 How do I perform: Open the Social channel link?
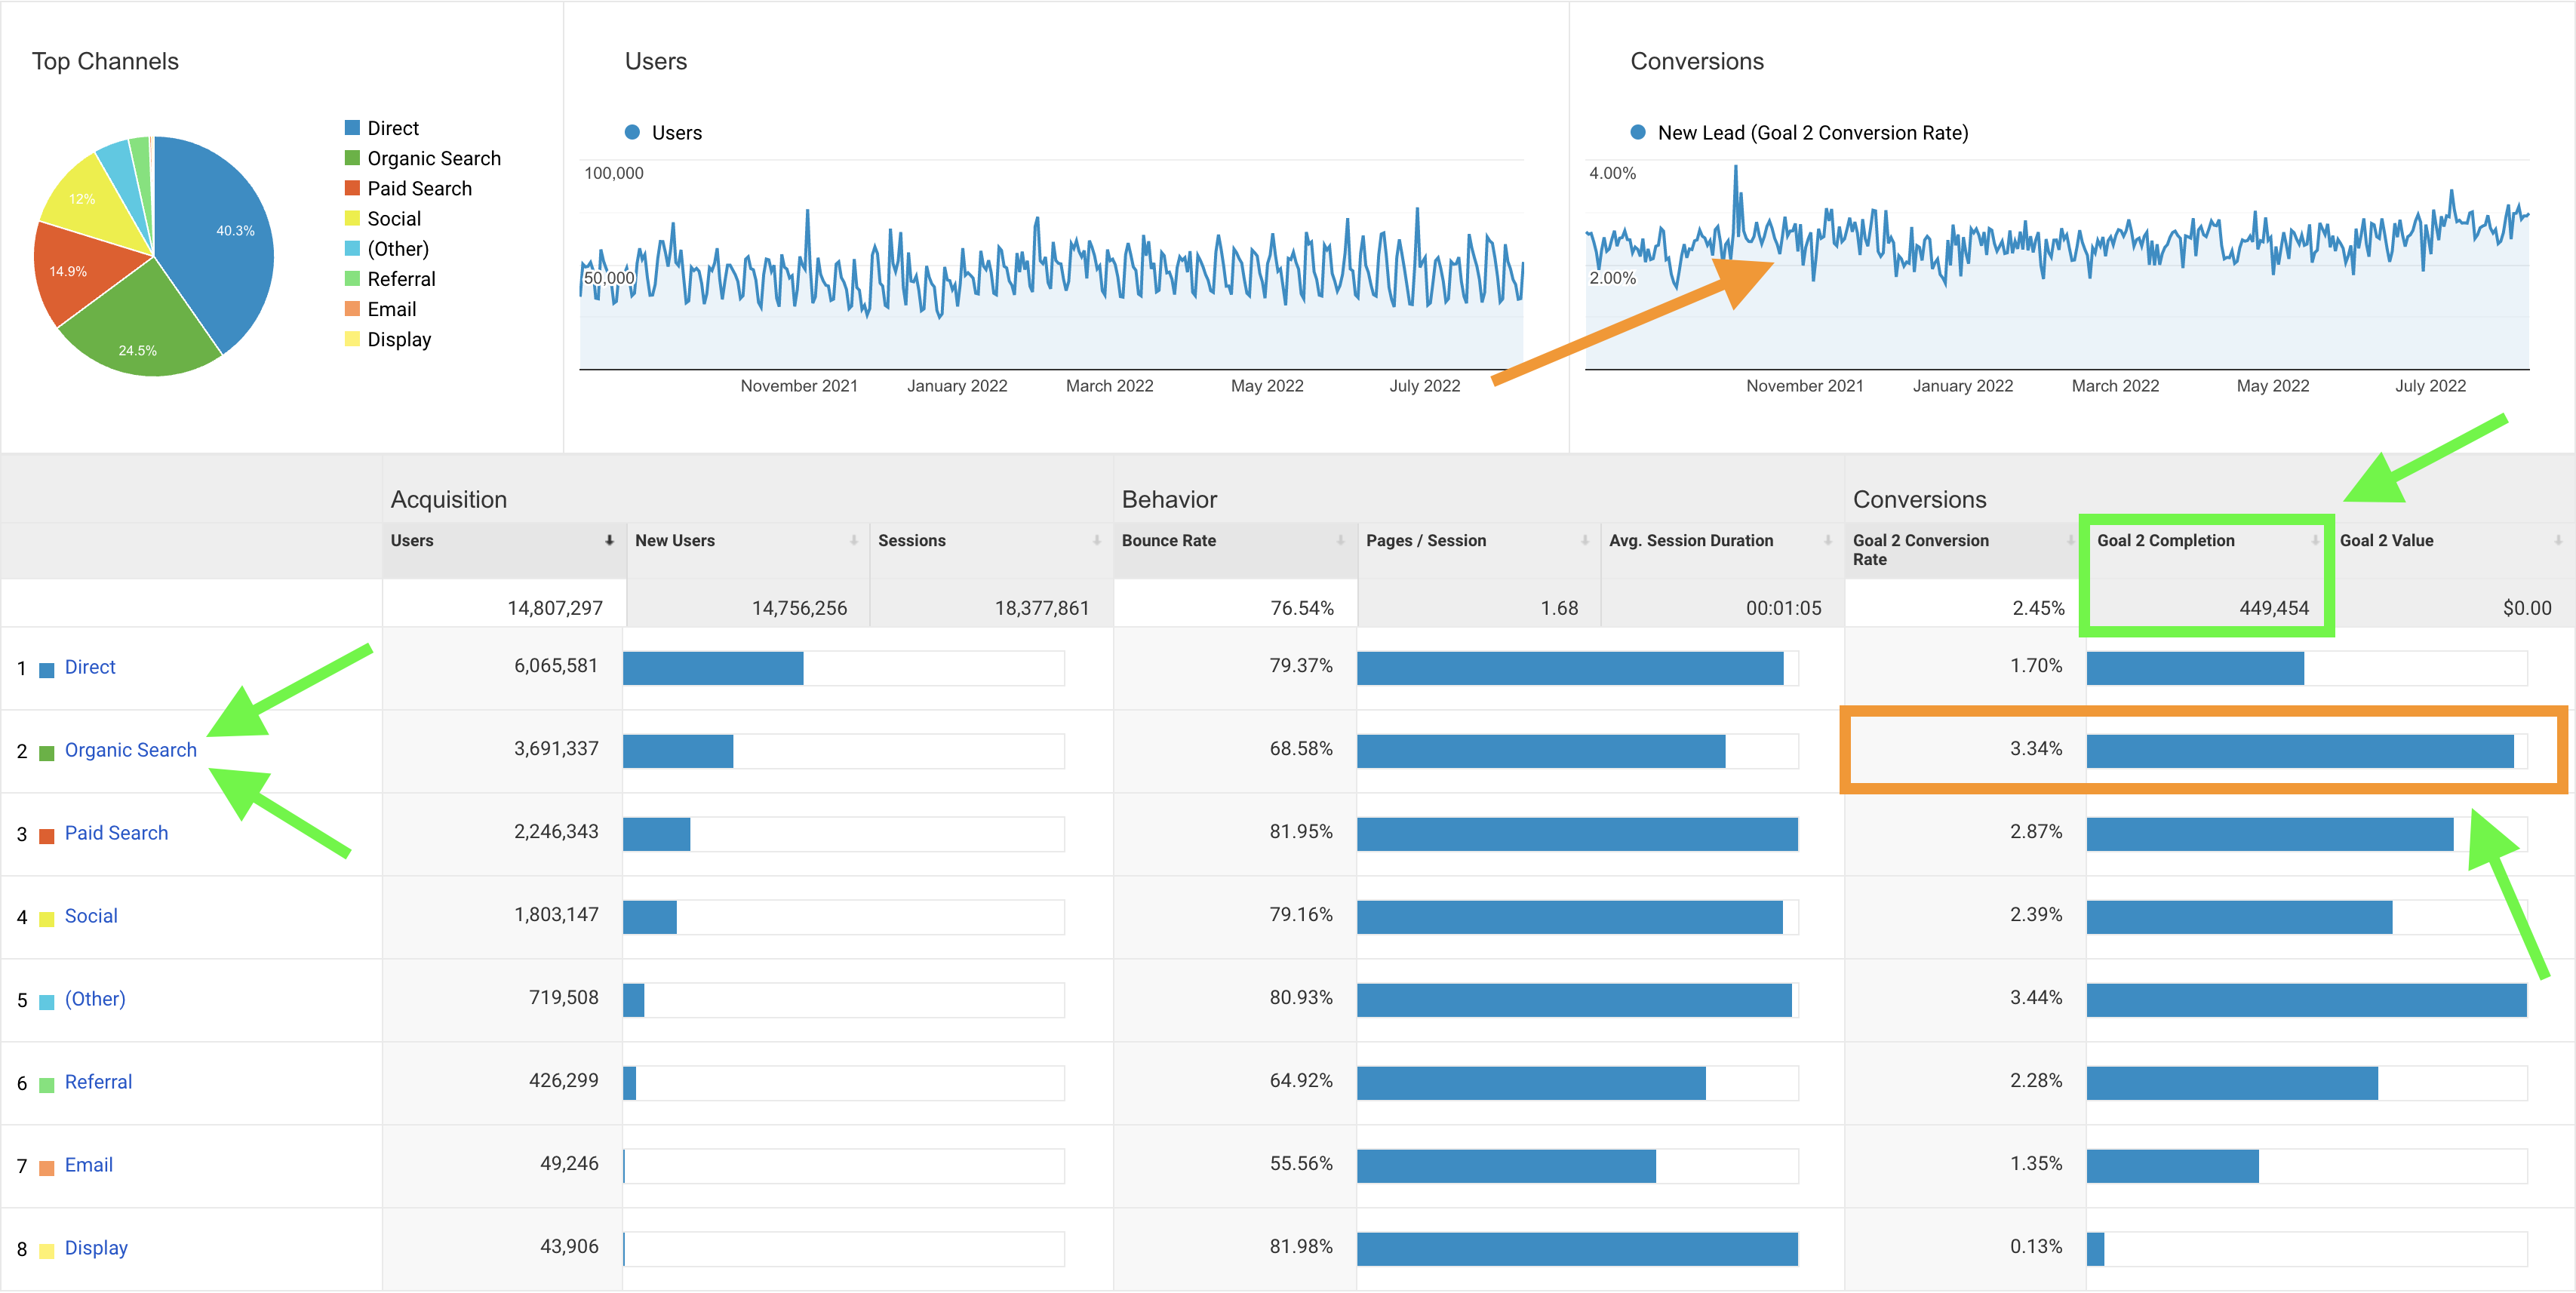[91, 916]
